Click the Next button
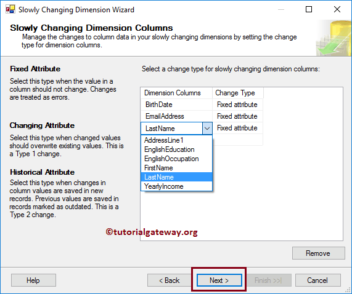 [219, 280]
